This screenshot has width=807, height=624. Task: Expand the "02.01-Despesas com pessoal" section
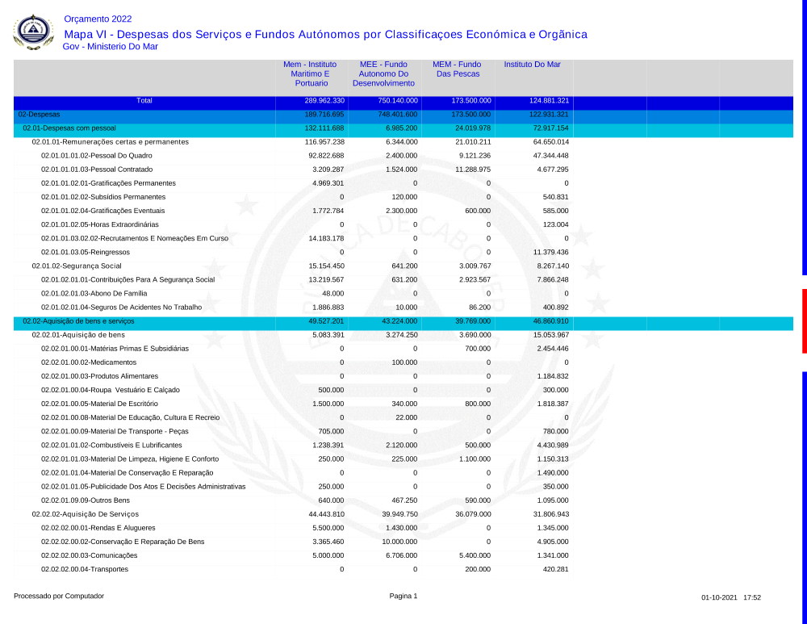point(69,128)
